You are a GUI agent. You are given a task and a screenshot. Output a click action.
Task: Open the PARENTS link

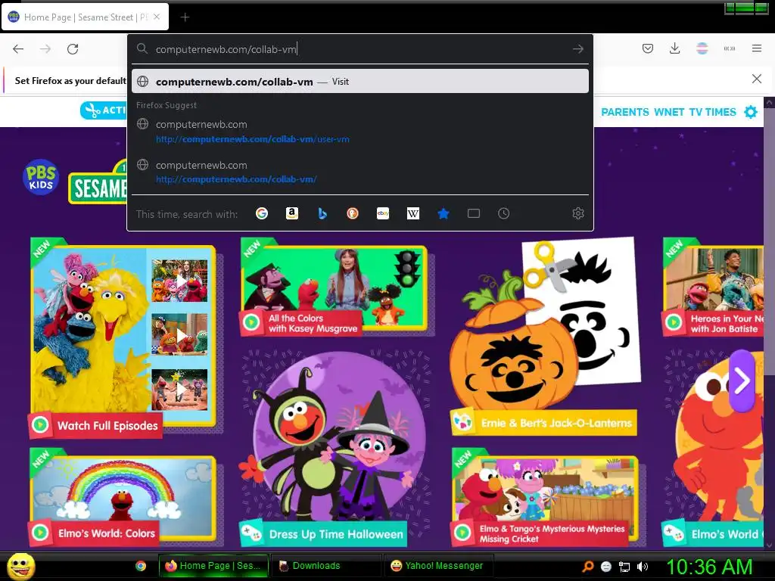624,112
